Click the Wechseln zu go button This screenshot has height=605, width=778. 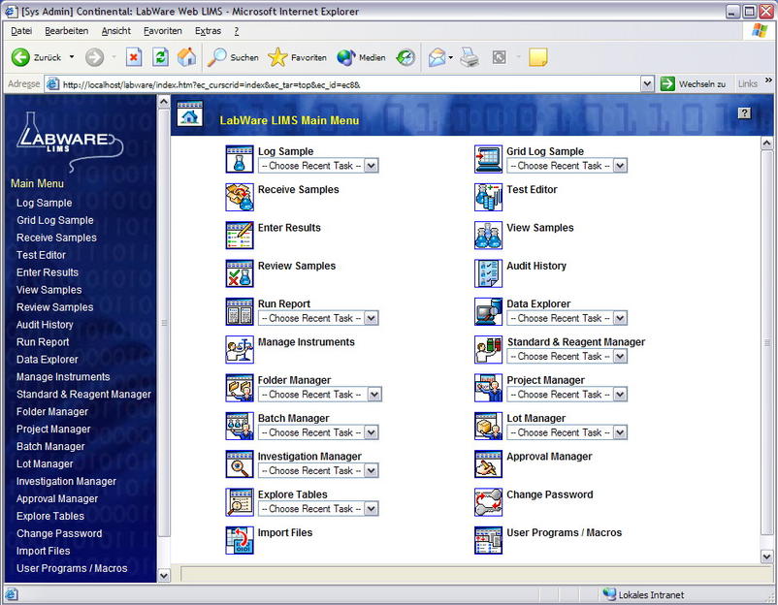click(694, 84)
